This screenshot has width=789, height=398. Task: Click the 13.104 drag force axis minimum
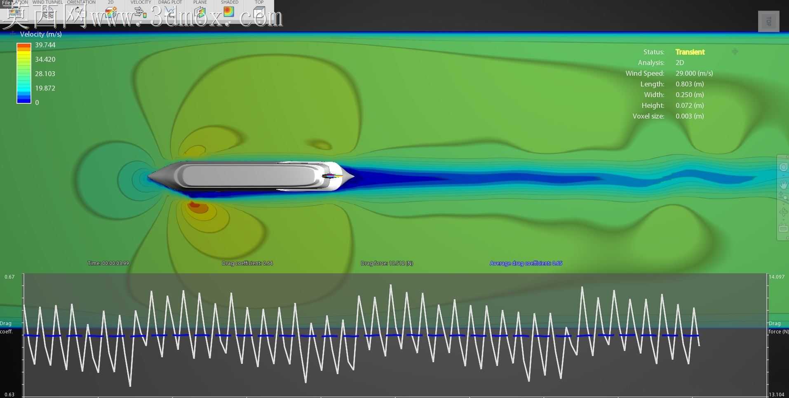click(777, 395)
